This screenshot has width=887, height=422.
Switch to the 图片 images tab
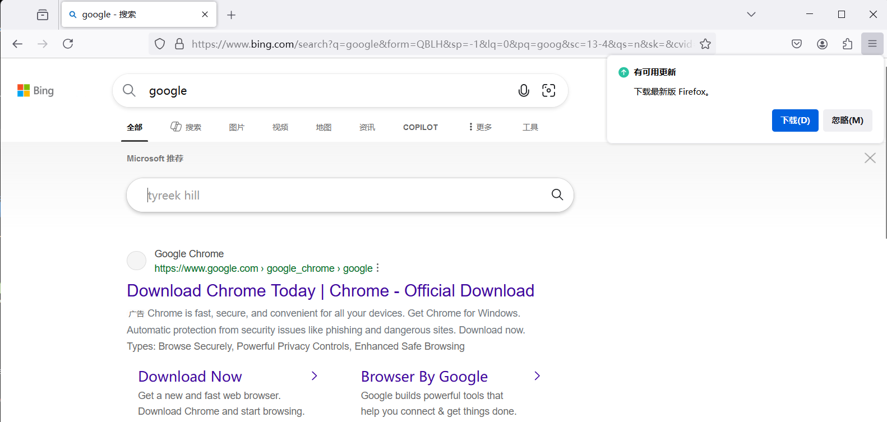[237, 127]
